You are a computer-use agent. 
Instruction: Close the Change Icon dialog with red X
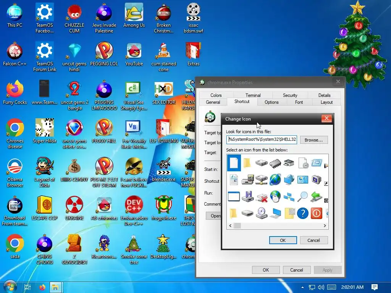tap(326, 118)
